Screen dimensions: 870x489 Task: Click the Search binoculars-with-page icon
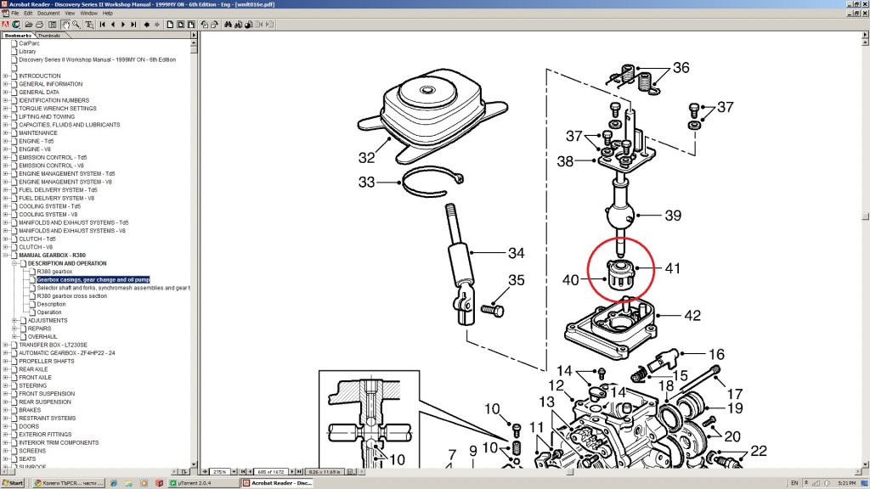238,25
